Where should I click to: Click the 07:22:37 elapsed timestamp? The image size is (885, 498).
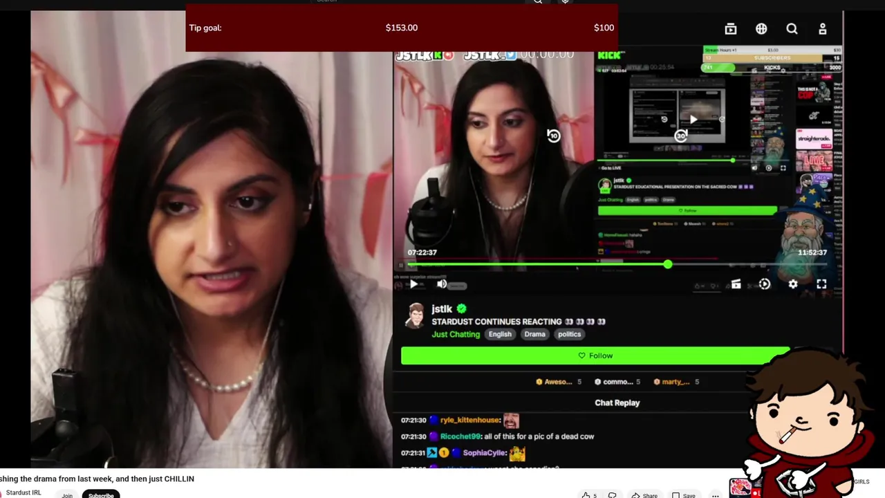coord(422,252)
